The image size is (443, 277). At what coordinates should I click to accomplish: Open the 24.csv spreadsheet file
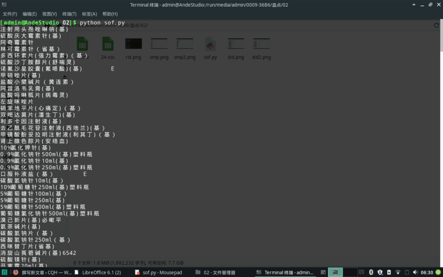108,44
